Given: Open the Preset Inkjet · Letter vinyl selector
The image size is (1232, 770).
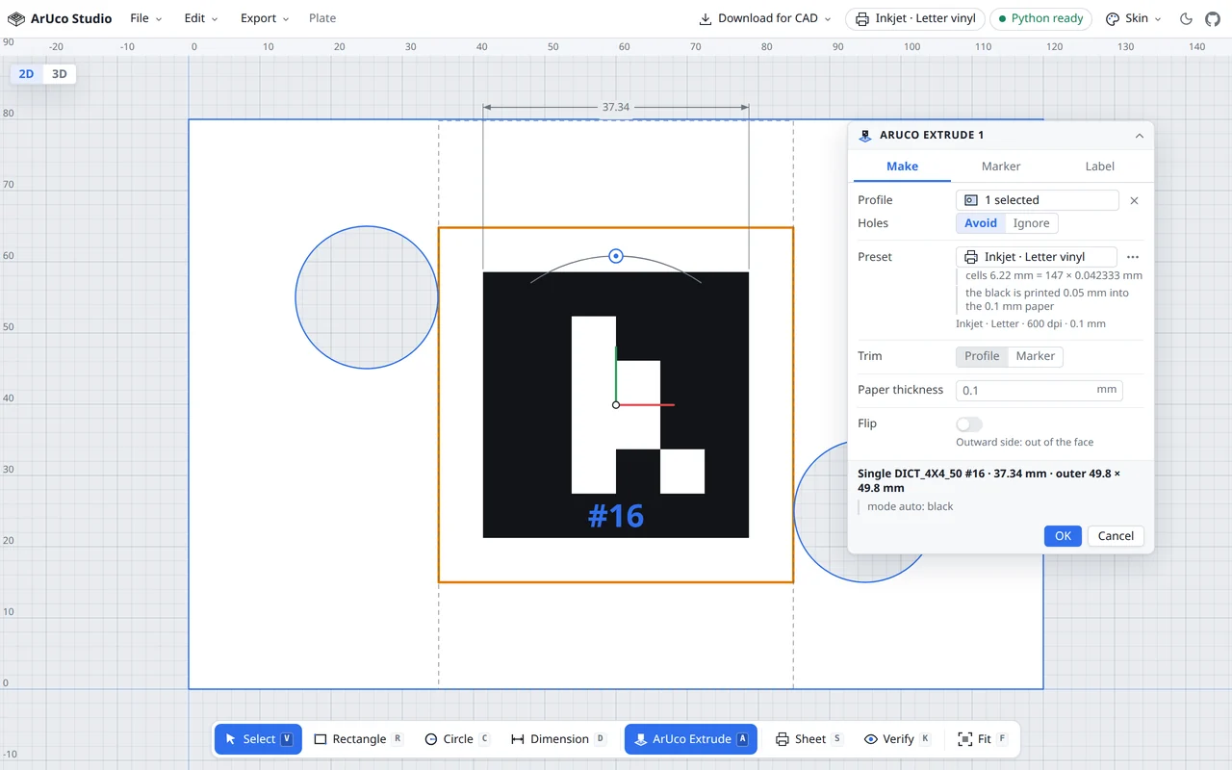Looking at the screenshot, I should tap(1037, 257).
